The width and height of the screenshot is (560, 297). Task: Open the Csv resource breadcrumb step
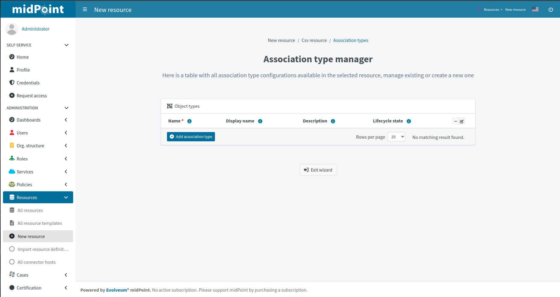coord(314,40)
